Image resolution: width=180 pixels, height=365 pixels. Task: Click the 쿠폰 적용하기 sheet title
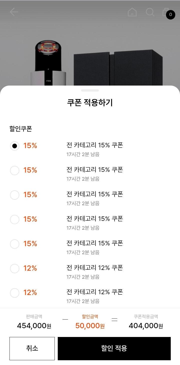[x=90, y=103]
